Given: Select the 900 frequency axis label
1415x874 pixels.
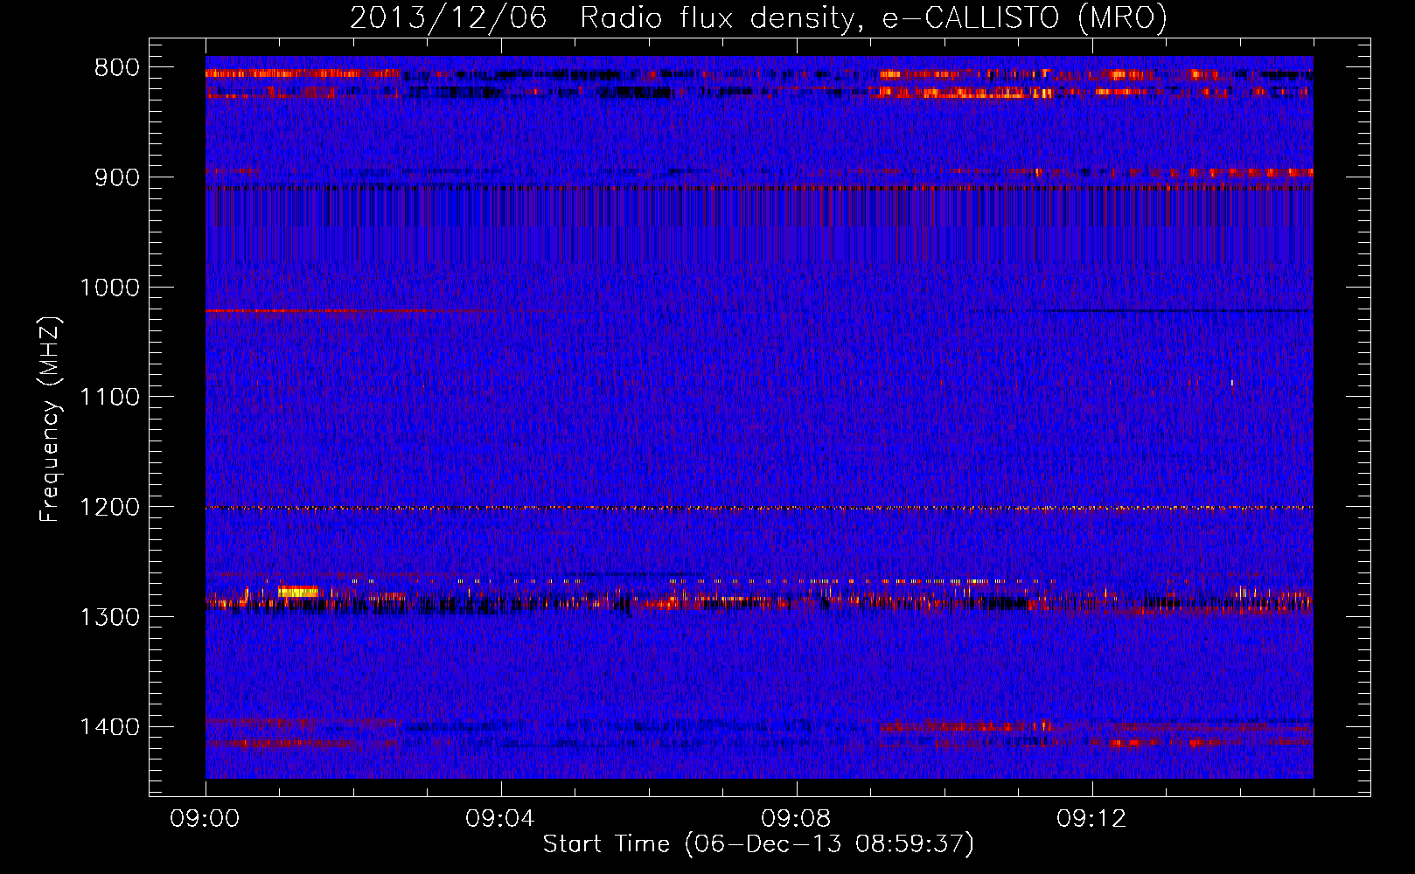Looking at the screenshot, I should point(115,177).
